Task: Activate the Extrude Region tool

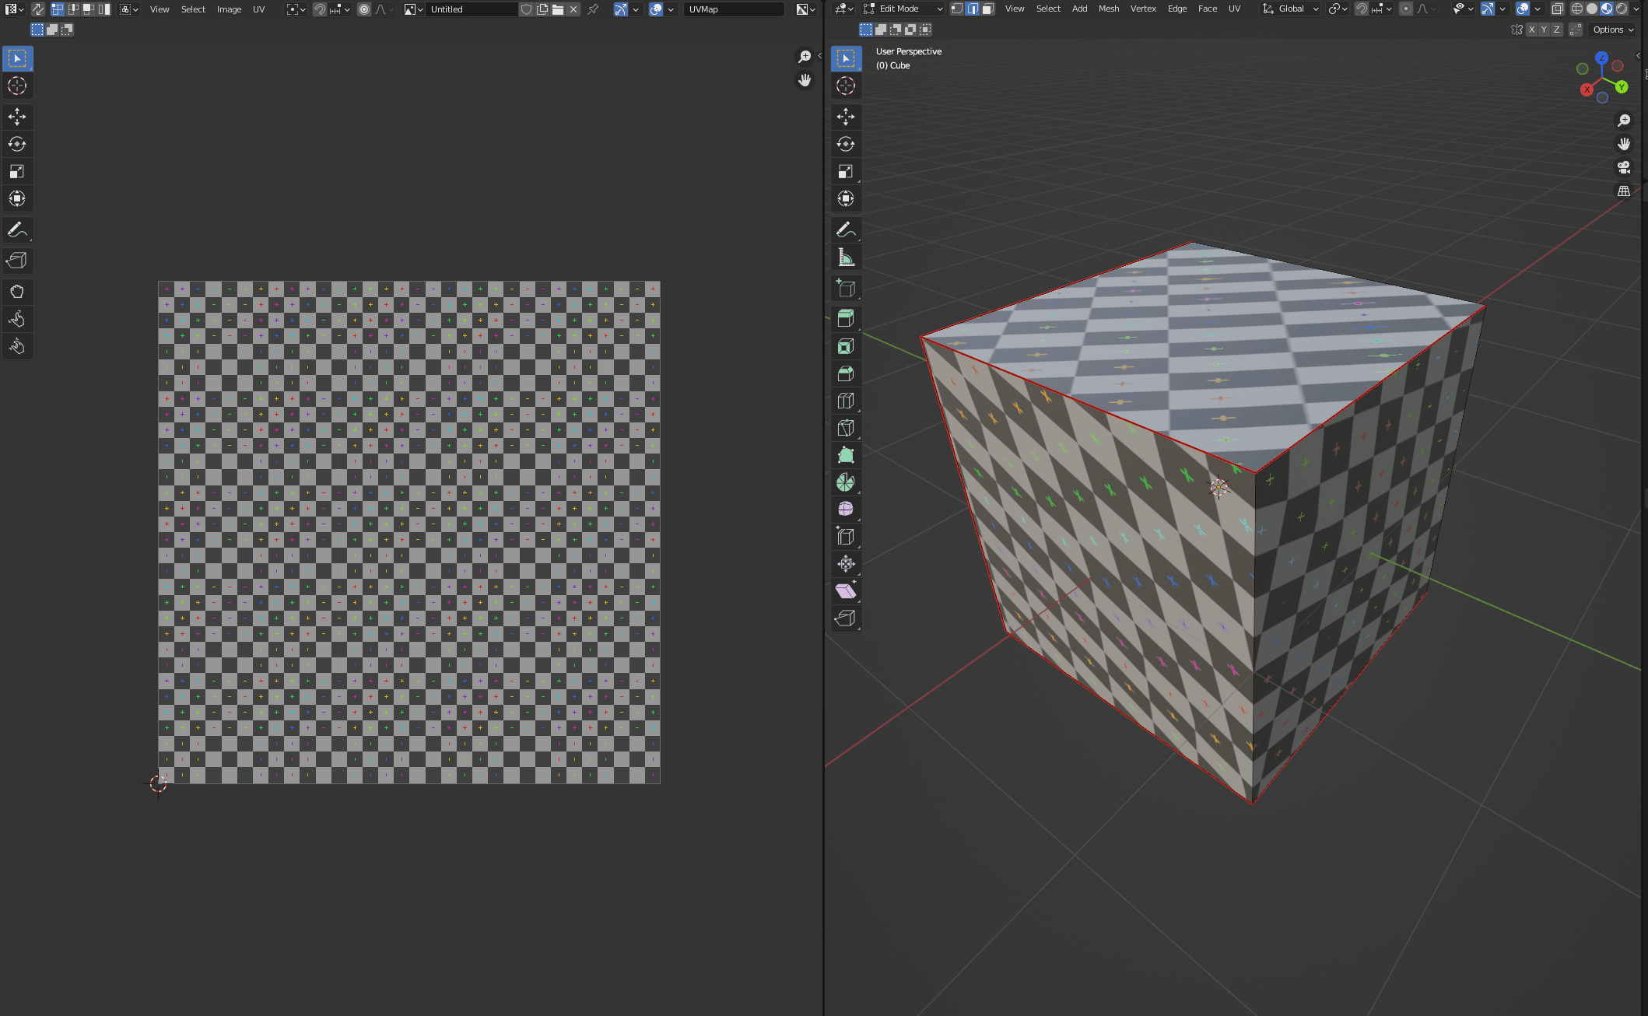Action: 846,318
